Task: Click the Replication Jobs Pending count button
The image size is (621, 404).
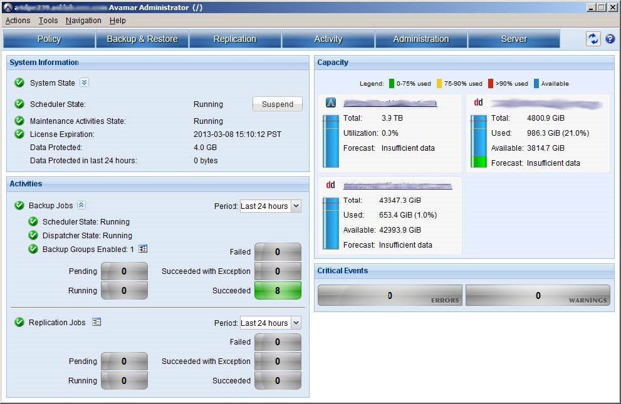Action: pos(124,361)
